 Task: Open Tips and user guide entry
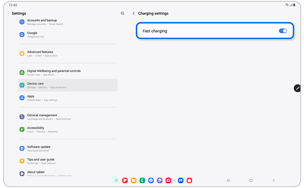click(68, 161)
